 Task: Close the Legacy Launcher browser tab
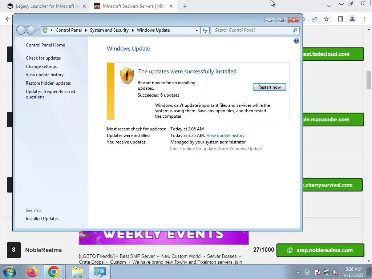pos(84,7)
